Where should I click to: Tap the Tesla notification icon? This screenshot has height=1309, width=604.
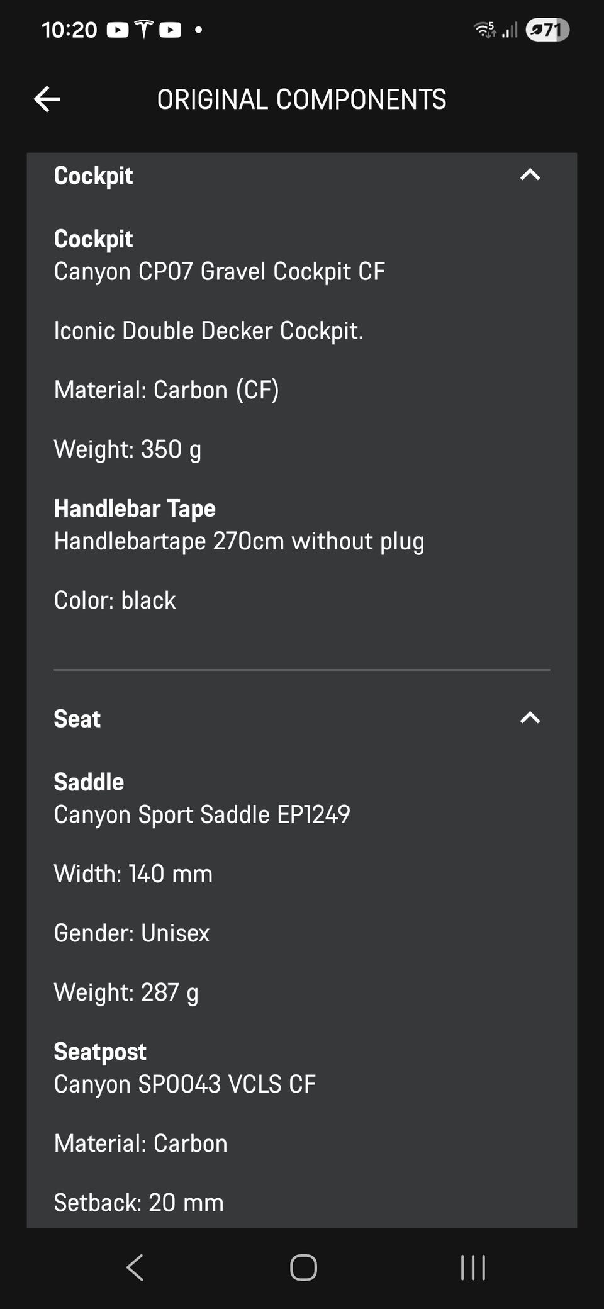pos(144,30)
